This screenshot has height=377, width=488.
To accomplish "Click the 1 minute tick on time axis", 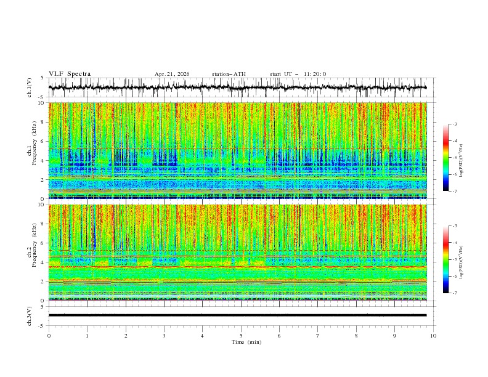I will click(87, 336).
